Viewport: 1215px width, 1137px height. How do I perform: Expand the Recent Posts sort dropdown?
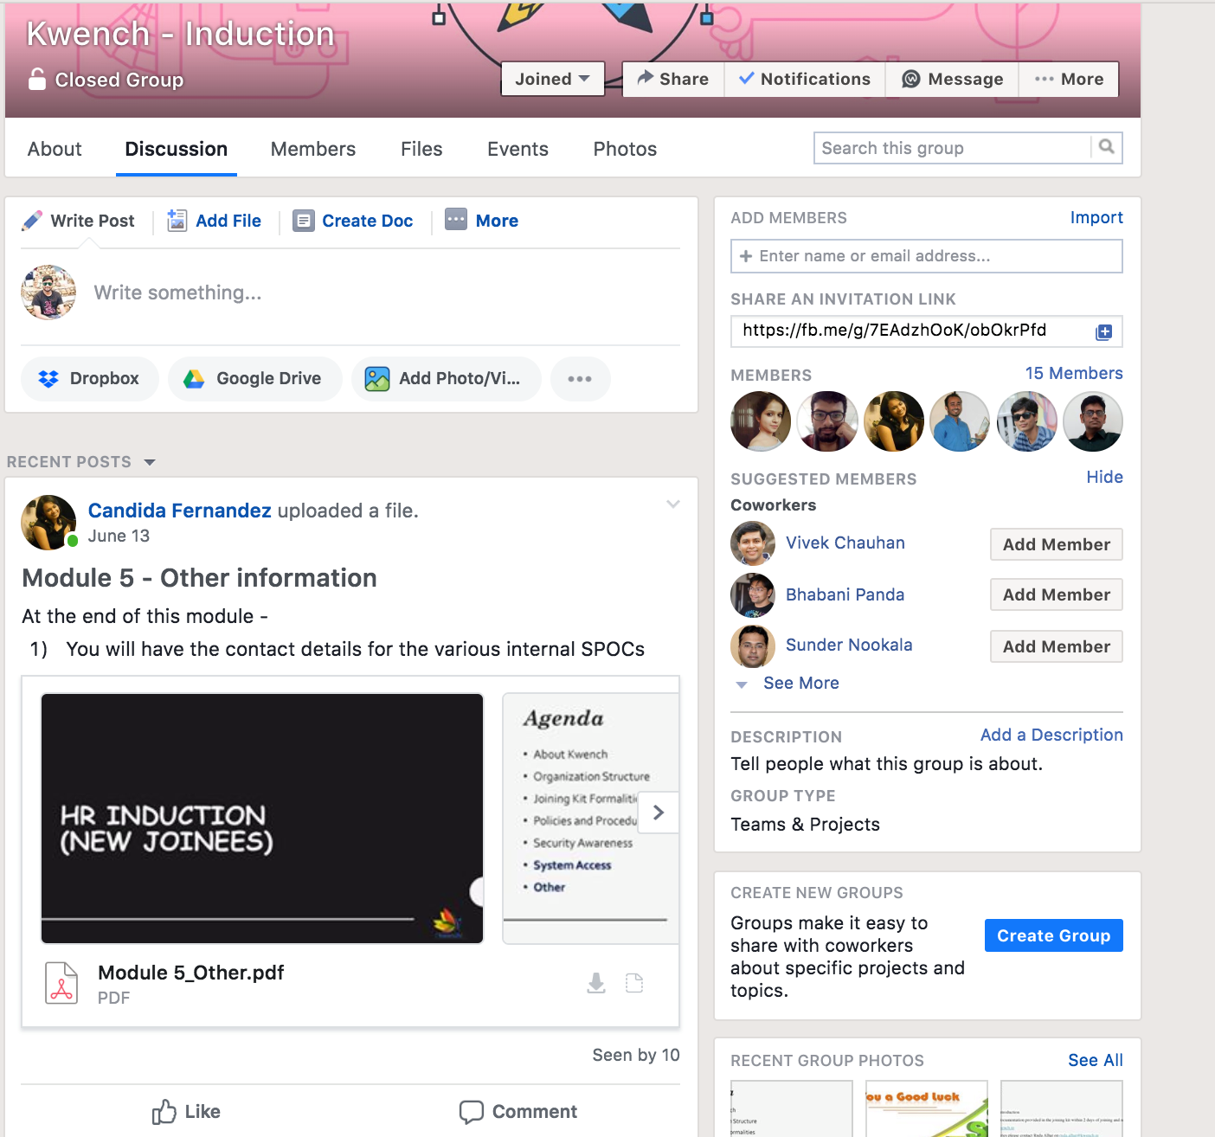pos(150,462)
